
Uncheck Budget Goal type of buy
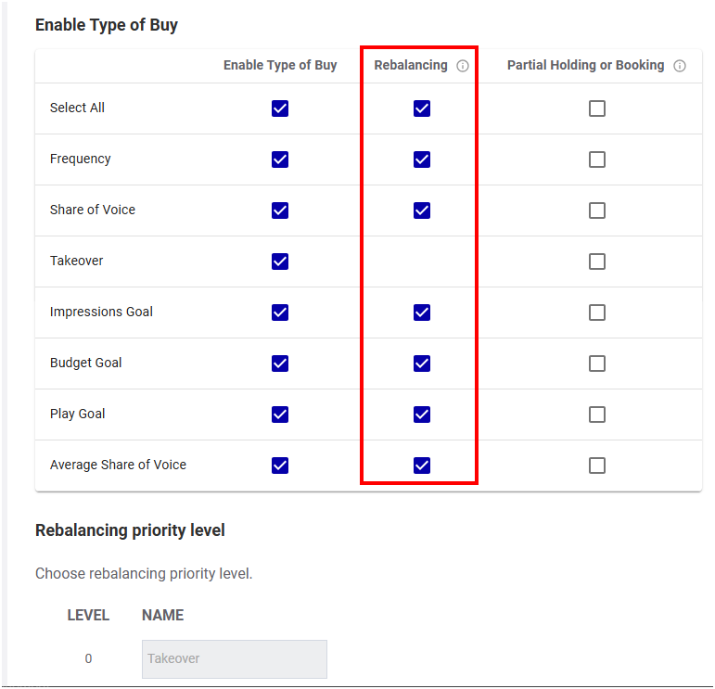[x=280, y=364]
